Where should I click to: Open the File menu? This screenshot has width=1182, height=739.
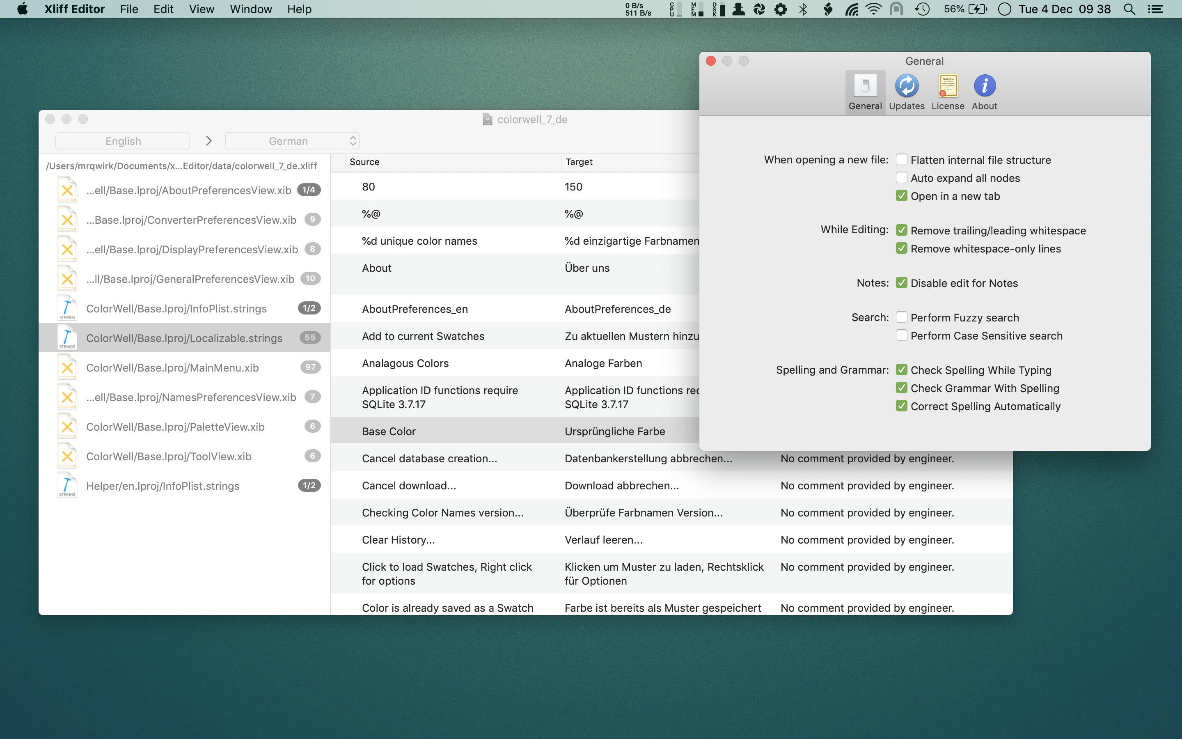tap(129, 9)
